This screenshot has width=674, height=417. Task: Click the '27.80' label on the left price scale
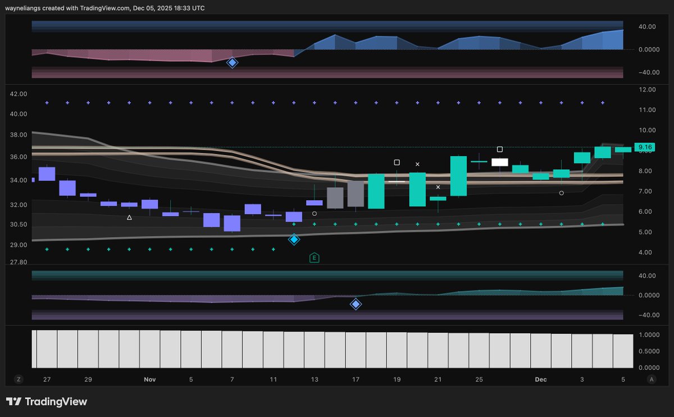[19, 262]
